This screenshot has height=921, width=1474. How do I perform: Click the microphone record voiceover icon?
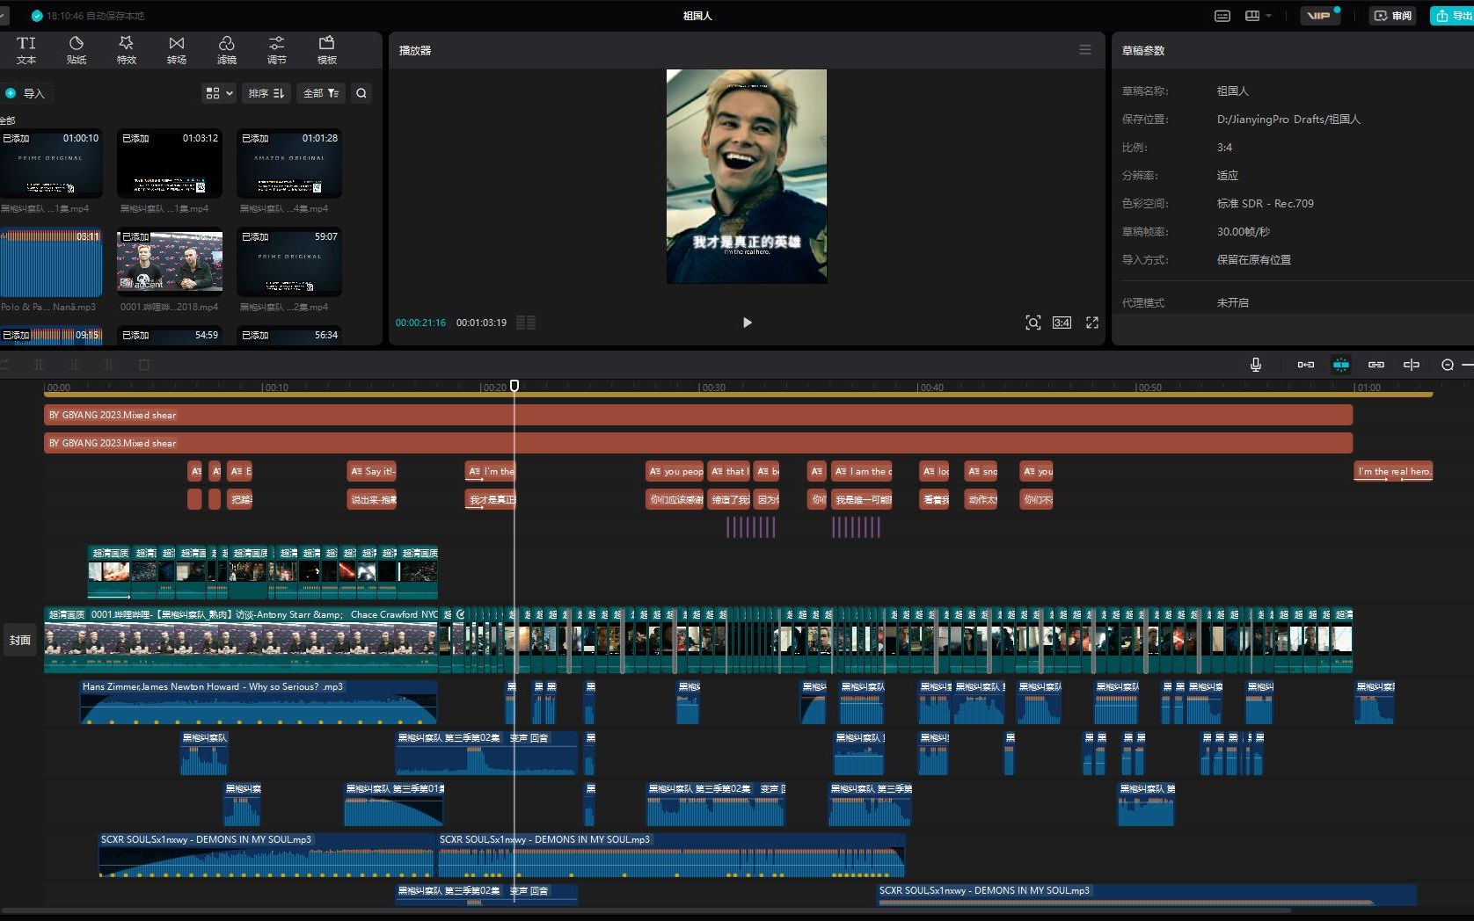coord(1256,365)
